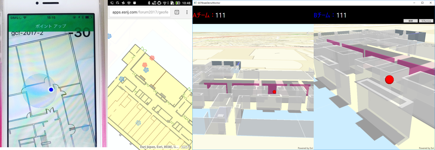
Task: Click the esri logo on the browser map
Action: (x=186, y=147)
